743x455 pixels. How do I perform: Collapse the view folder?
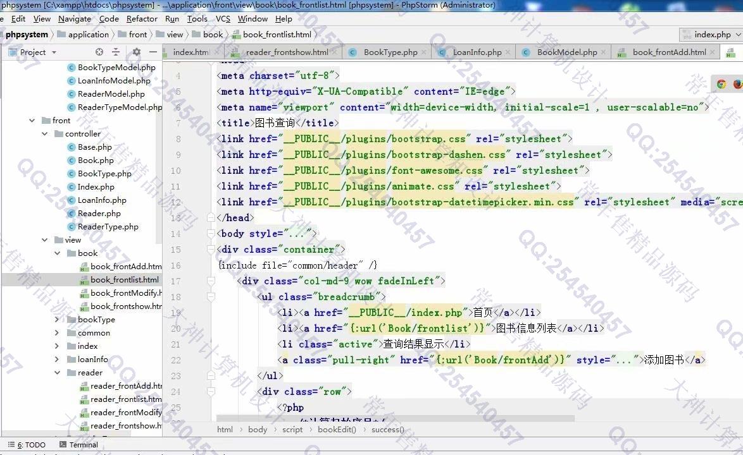tap(44, 240)
